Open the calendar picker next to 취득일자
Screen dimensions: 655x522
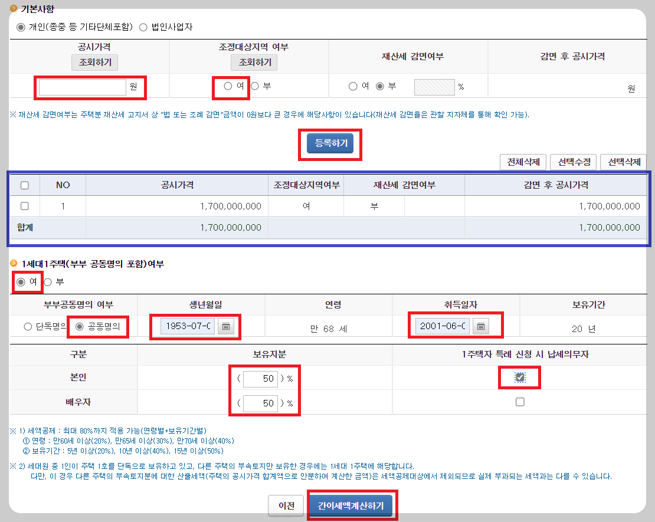(x=480, y=325)
